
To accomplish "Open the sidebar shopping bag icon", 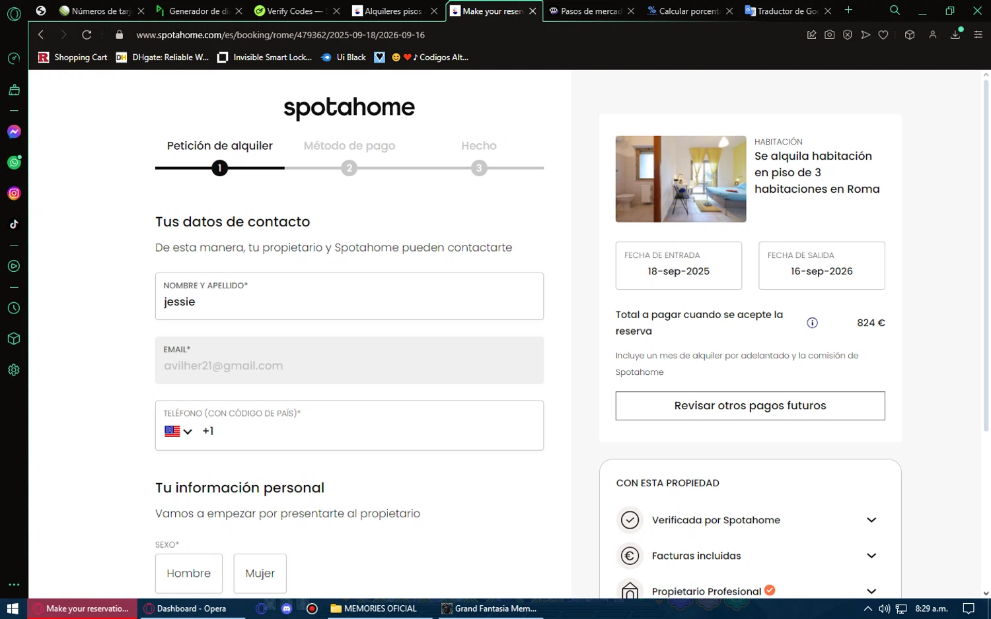I will [14, 90].
